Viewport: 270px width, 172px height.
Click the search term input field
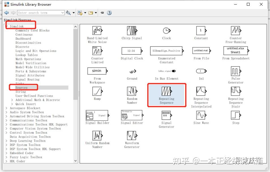tap(39, 13)
